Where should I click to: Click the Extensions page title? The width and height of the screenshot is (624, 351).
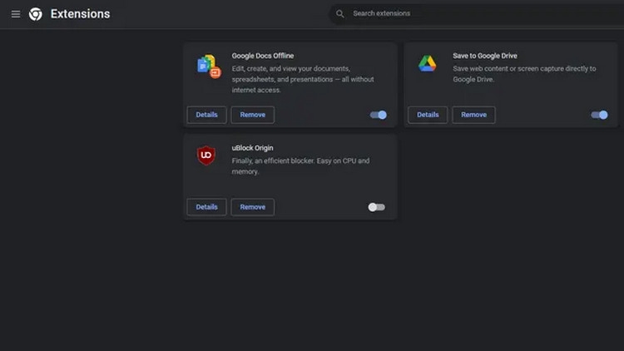[x=80, y=14]
